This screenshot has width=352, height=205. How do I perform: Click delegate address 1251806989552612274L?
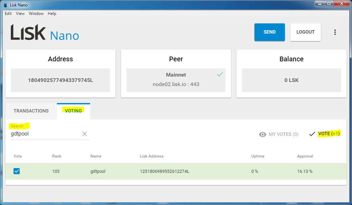(165, 171)
